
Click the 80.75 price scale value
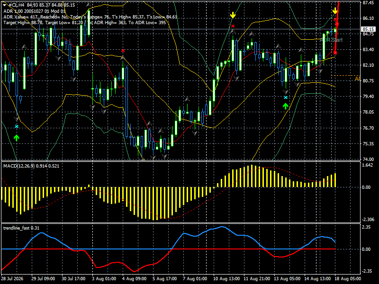pyautogui.click(x=368, y=80)
